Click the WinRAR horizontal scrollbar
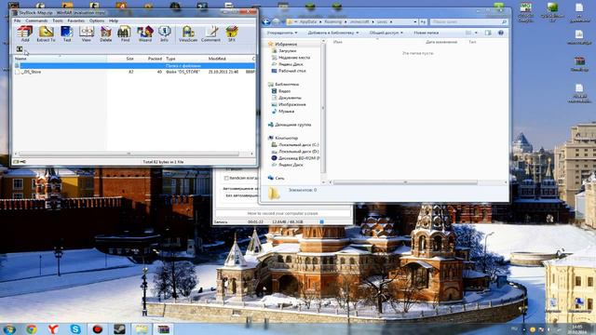Image resolution: width=596 pixels, height=335 pixels. [x=129, y=154]
